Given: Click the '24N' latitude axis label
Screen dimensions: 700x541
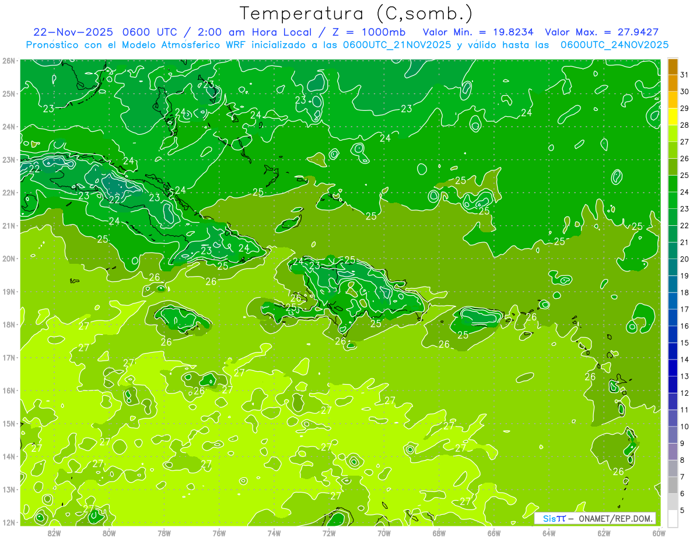Looking at the screenshot, I should (x=9, y=127).
